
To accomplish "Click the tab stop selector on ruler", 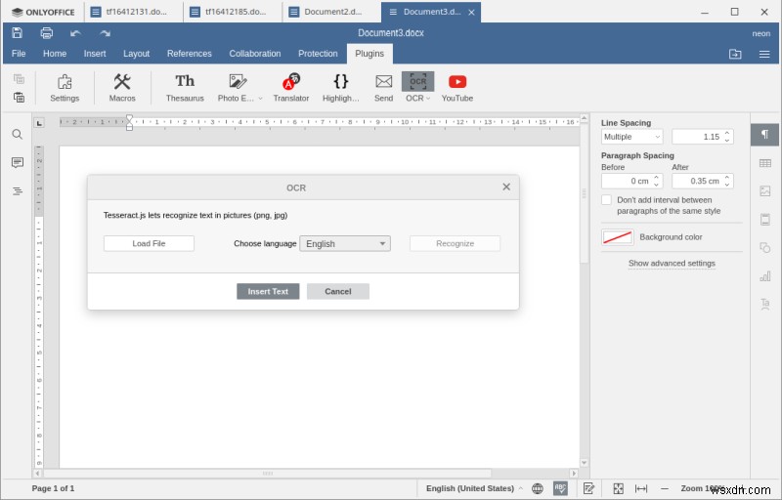I will 39,122.
